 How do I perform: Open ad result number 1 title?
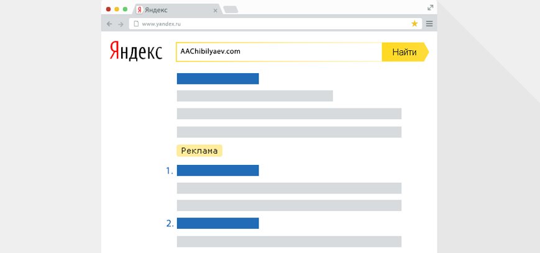[x=217, y=171]
